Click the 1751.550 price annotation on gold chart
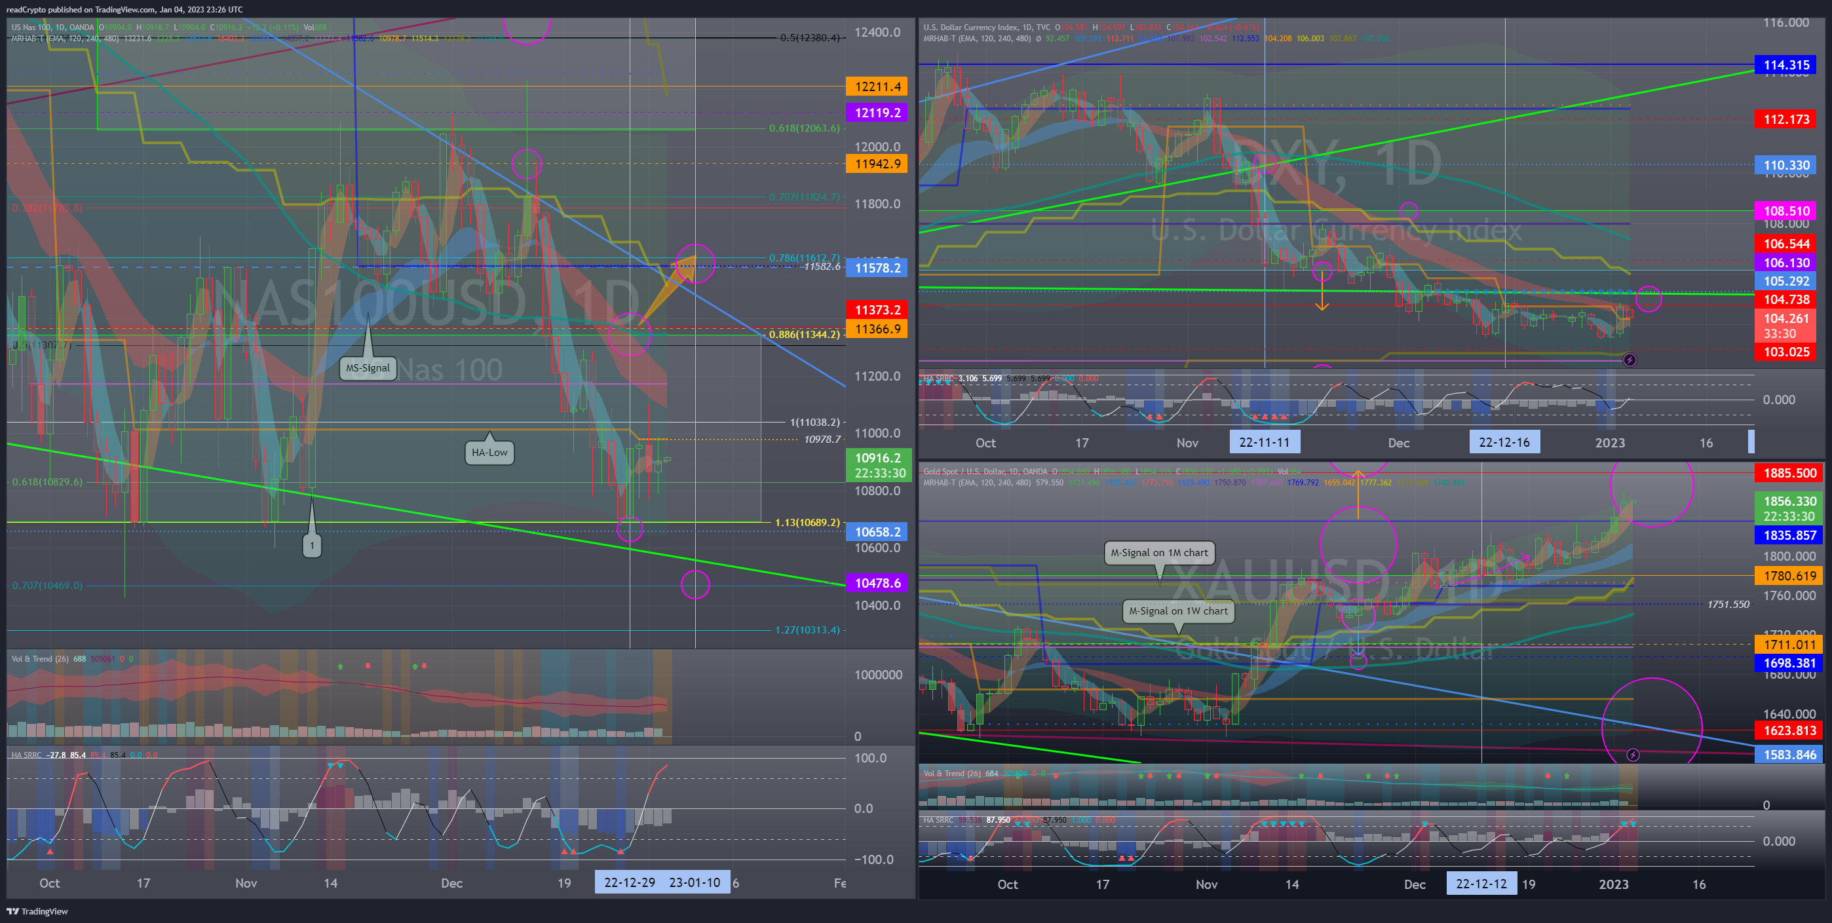1832x923 pixels. point(1728,605)
